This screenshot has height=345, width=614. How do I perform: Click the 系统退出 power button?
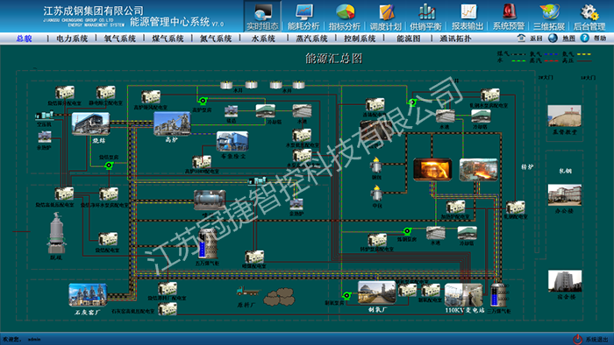point(592,339)
